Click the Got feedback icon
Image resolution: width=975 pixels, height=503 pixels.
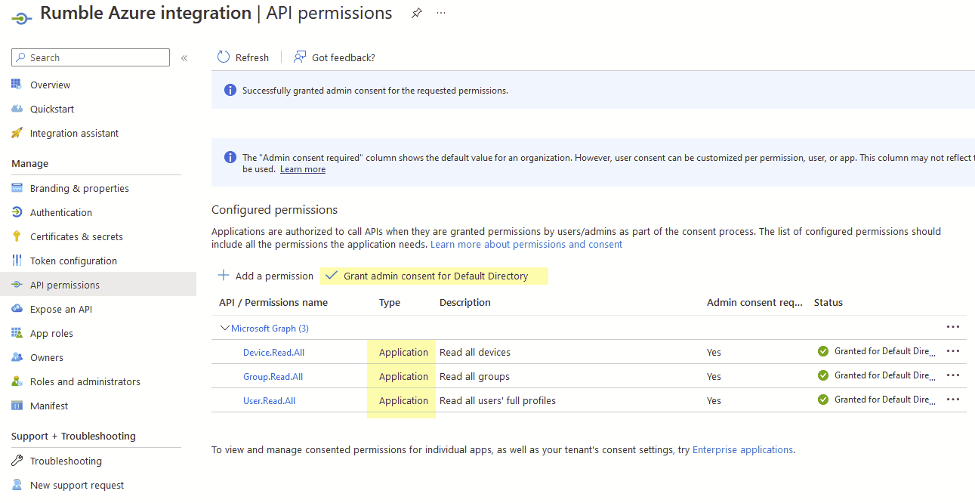[300, 57]
